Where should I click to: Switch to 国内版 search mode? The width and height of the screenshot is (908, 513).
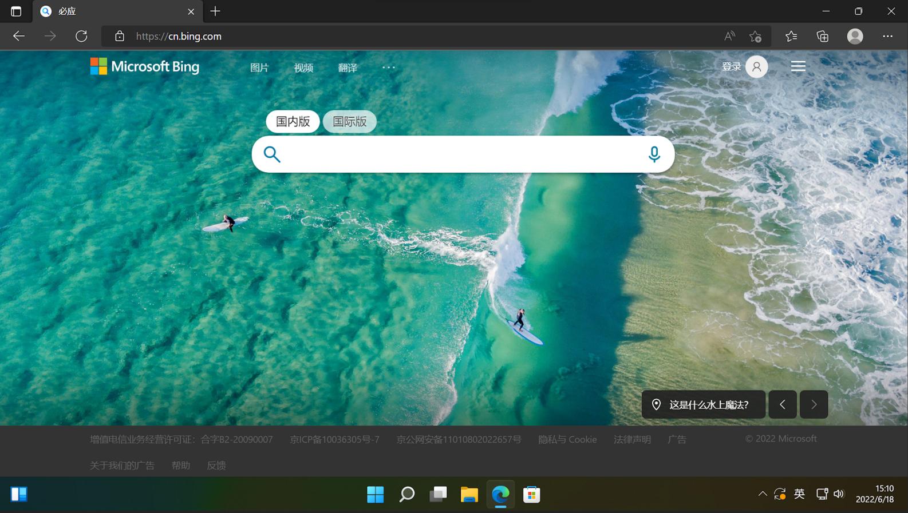(x=293, y=121)
